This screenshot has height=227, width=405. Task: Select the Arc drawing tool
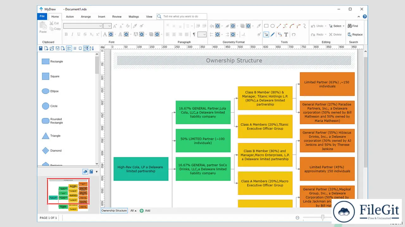[292, 26]
